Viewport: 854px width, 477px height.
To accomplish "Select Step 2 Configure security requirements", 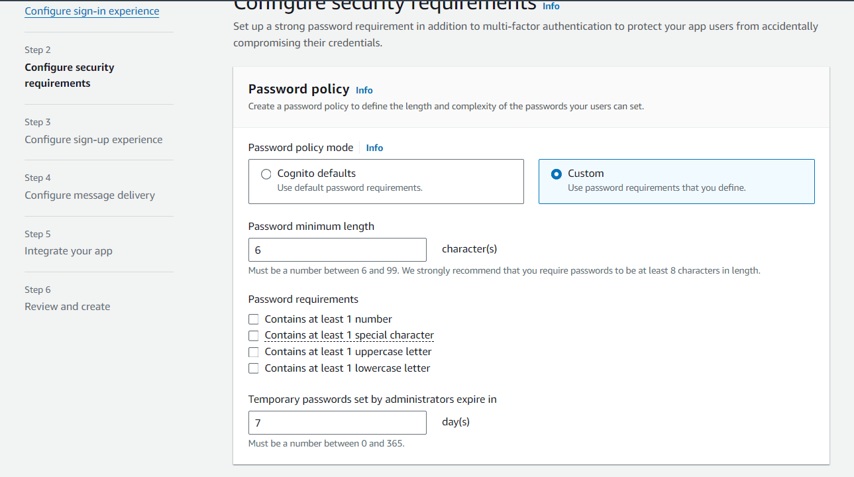I will point(70,76).
